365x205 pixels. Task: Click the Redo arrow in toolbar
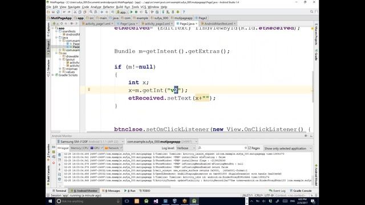click(x=69, y=12)
